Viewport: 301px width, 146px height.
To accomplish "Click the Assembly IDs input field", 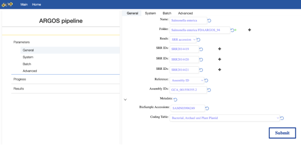I will (x=189, y=90).
